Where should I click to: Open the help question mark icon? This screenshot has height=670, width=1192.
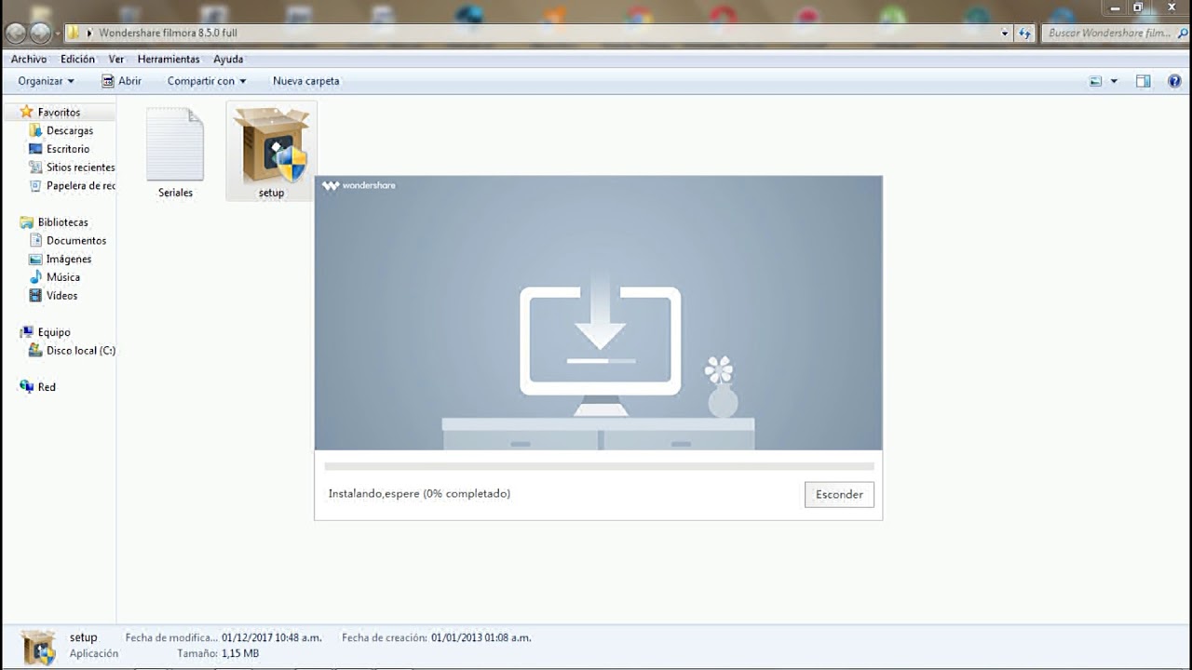(1174, 82)
